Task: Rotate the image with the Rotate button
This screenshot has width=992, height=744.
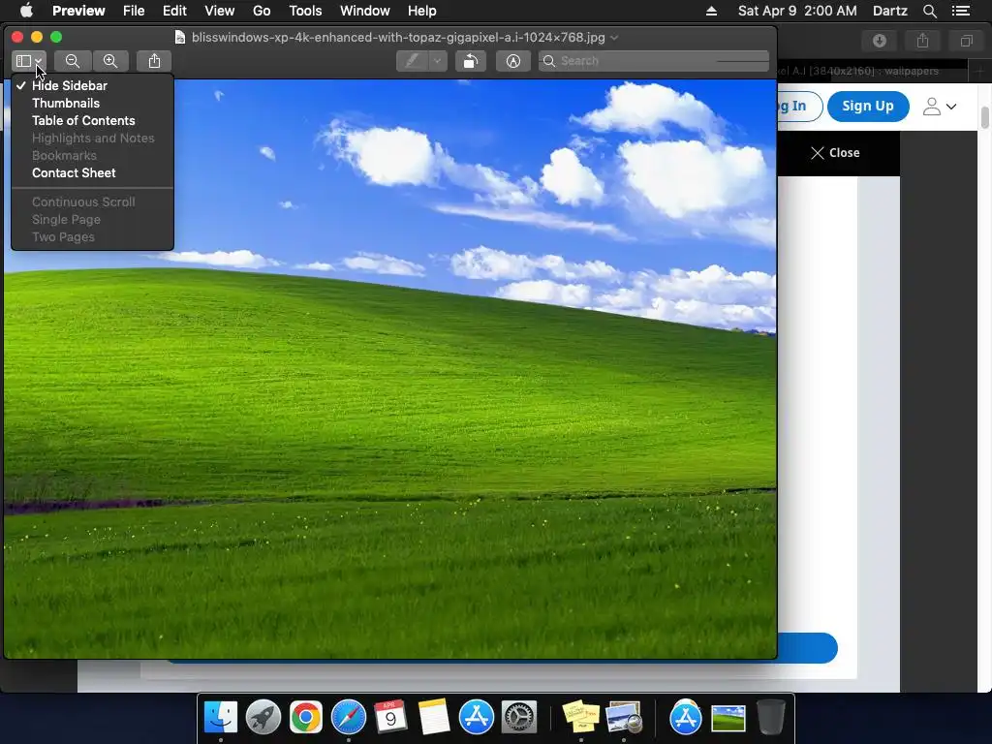Action: click(x=471, y=61)
